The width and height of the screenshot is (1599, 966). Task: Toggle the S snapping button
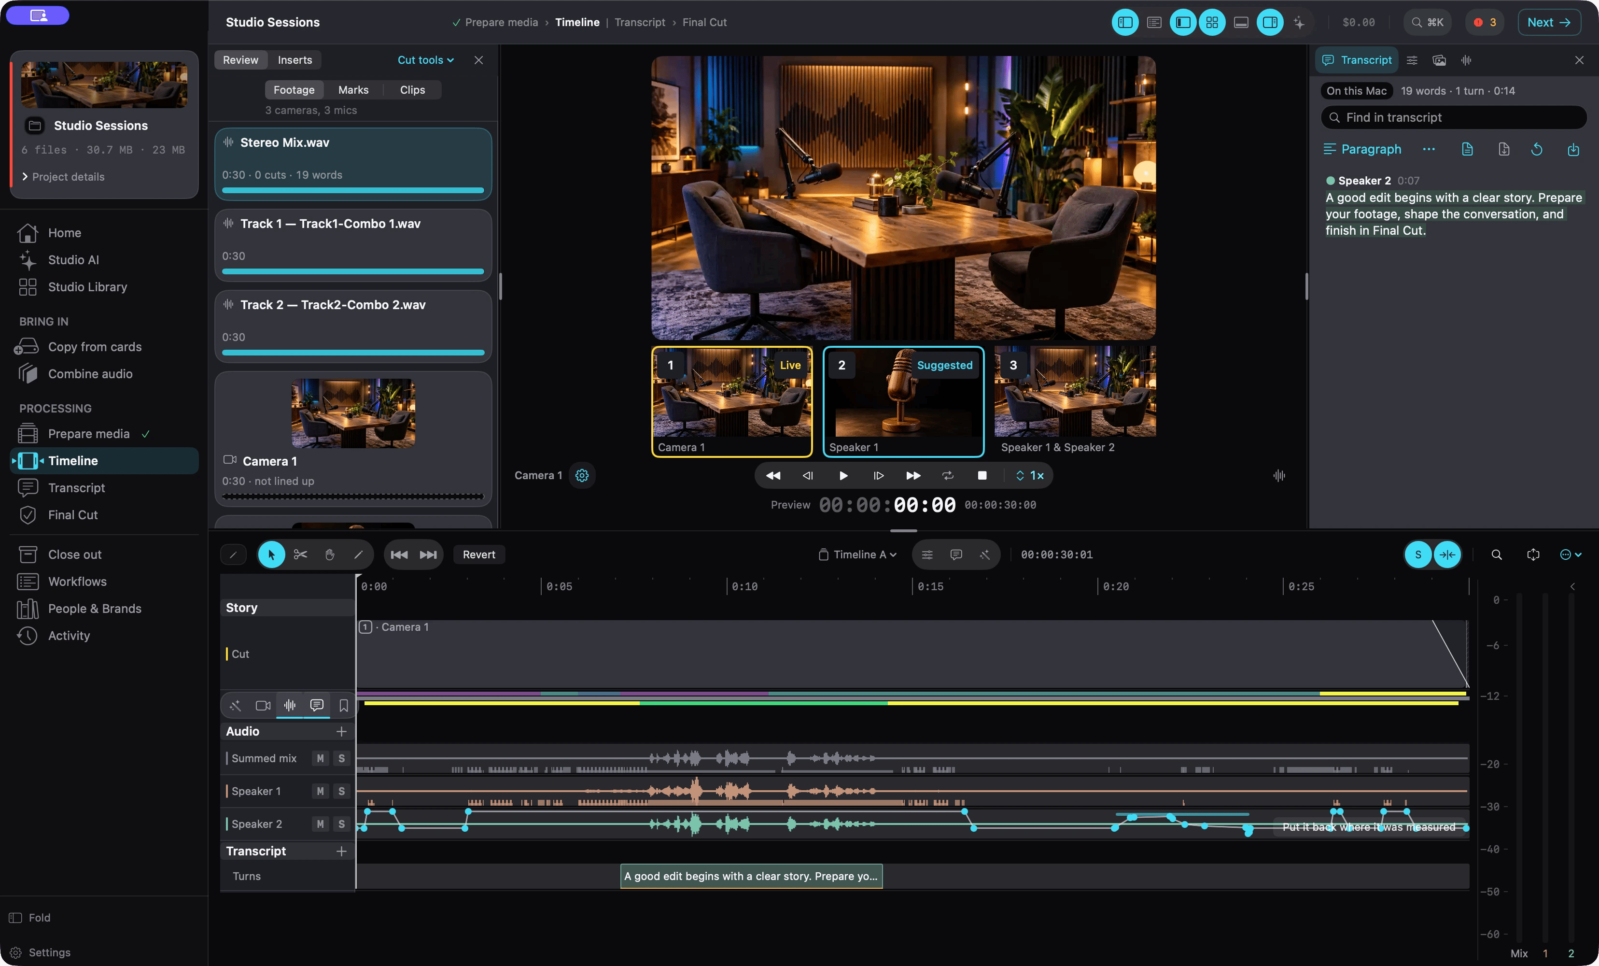[x=1418, y=554]
